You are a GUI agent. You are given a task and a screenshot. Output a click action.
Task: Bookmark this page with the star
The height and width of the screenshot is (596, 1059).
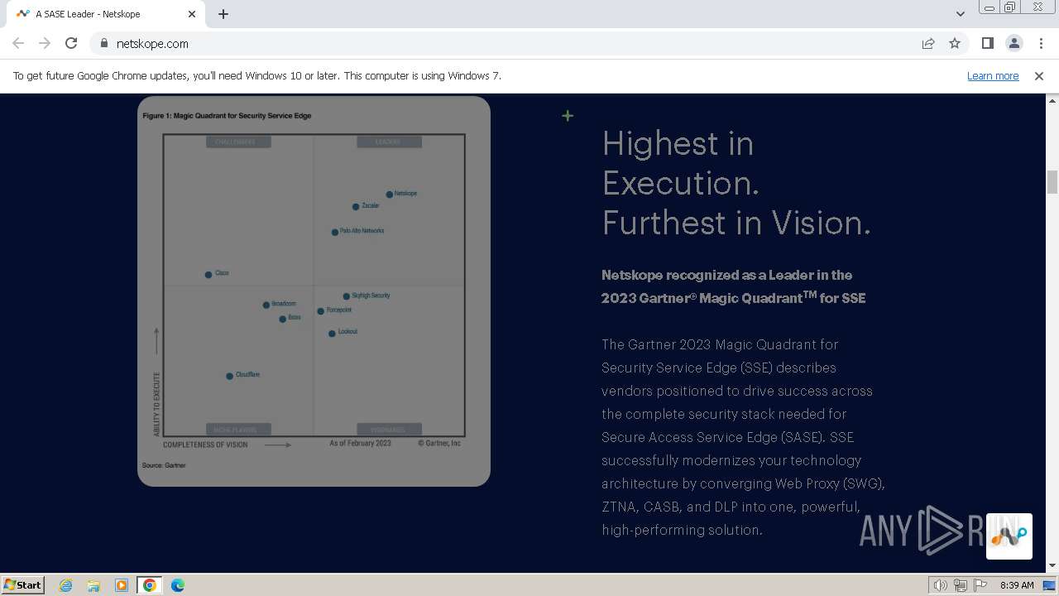point(955,43)
